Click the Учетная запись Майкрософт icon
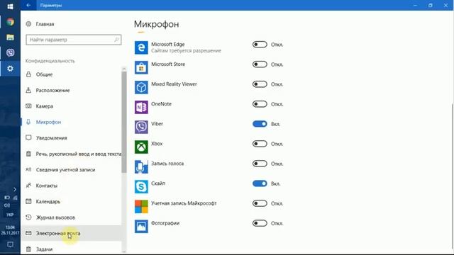This screenshot has width=454, height=255. [x=141, y=206]
